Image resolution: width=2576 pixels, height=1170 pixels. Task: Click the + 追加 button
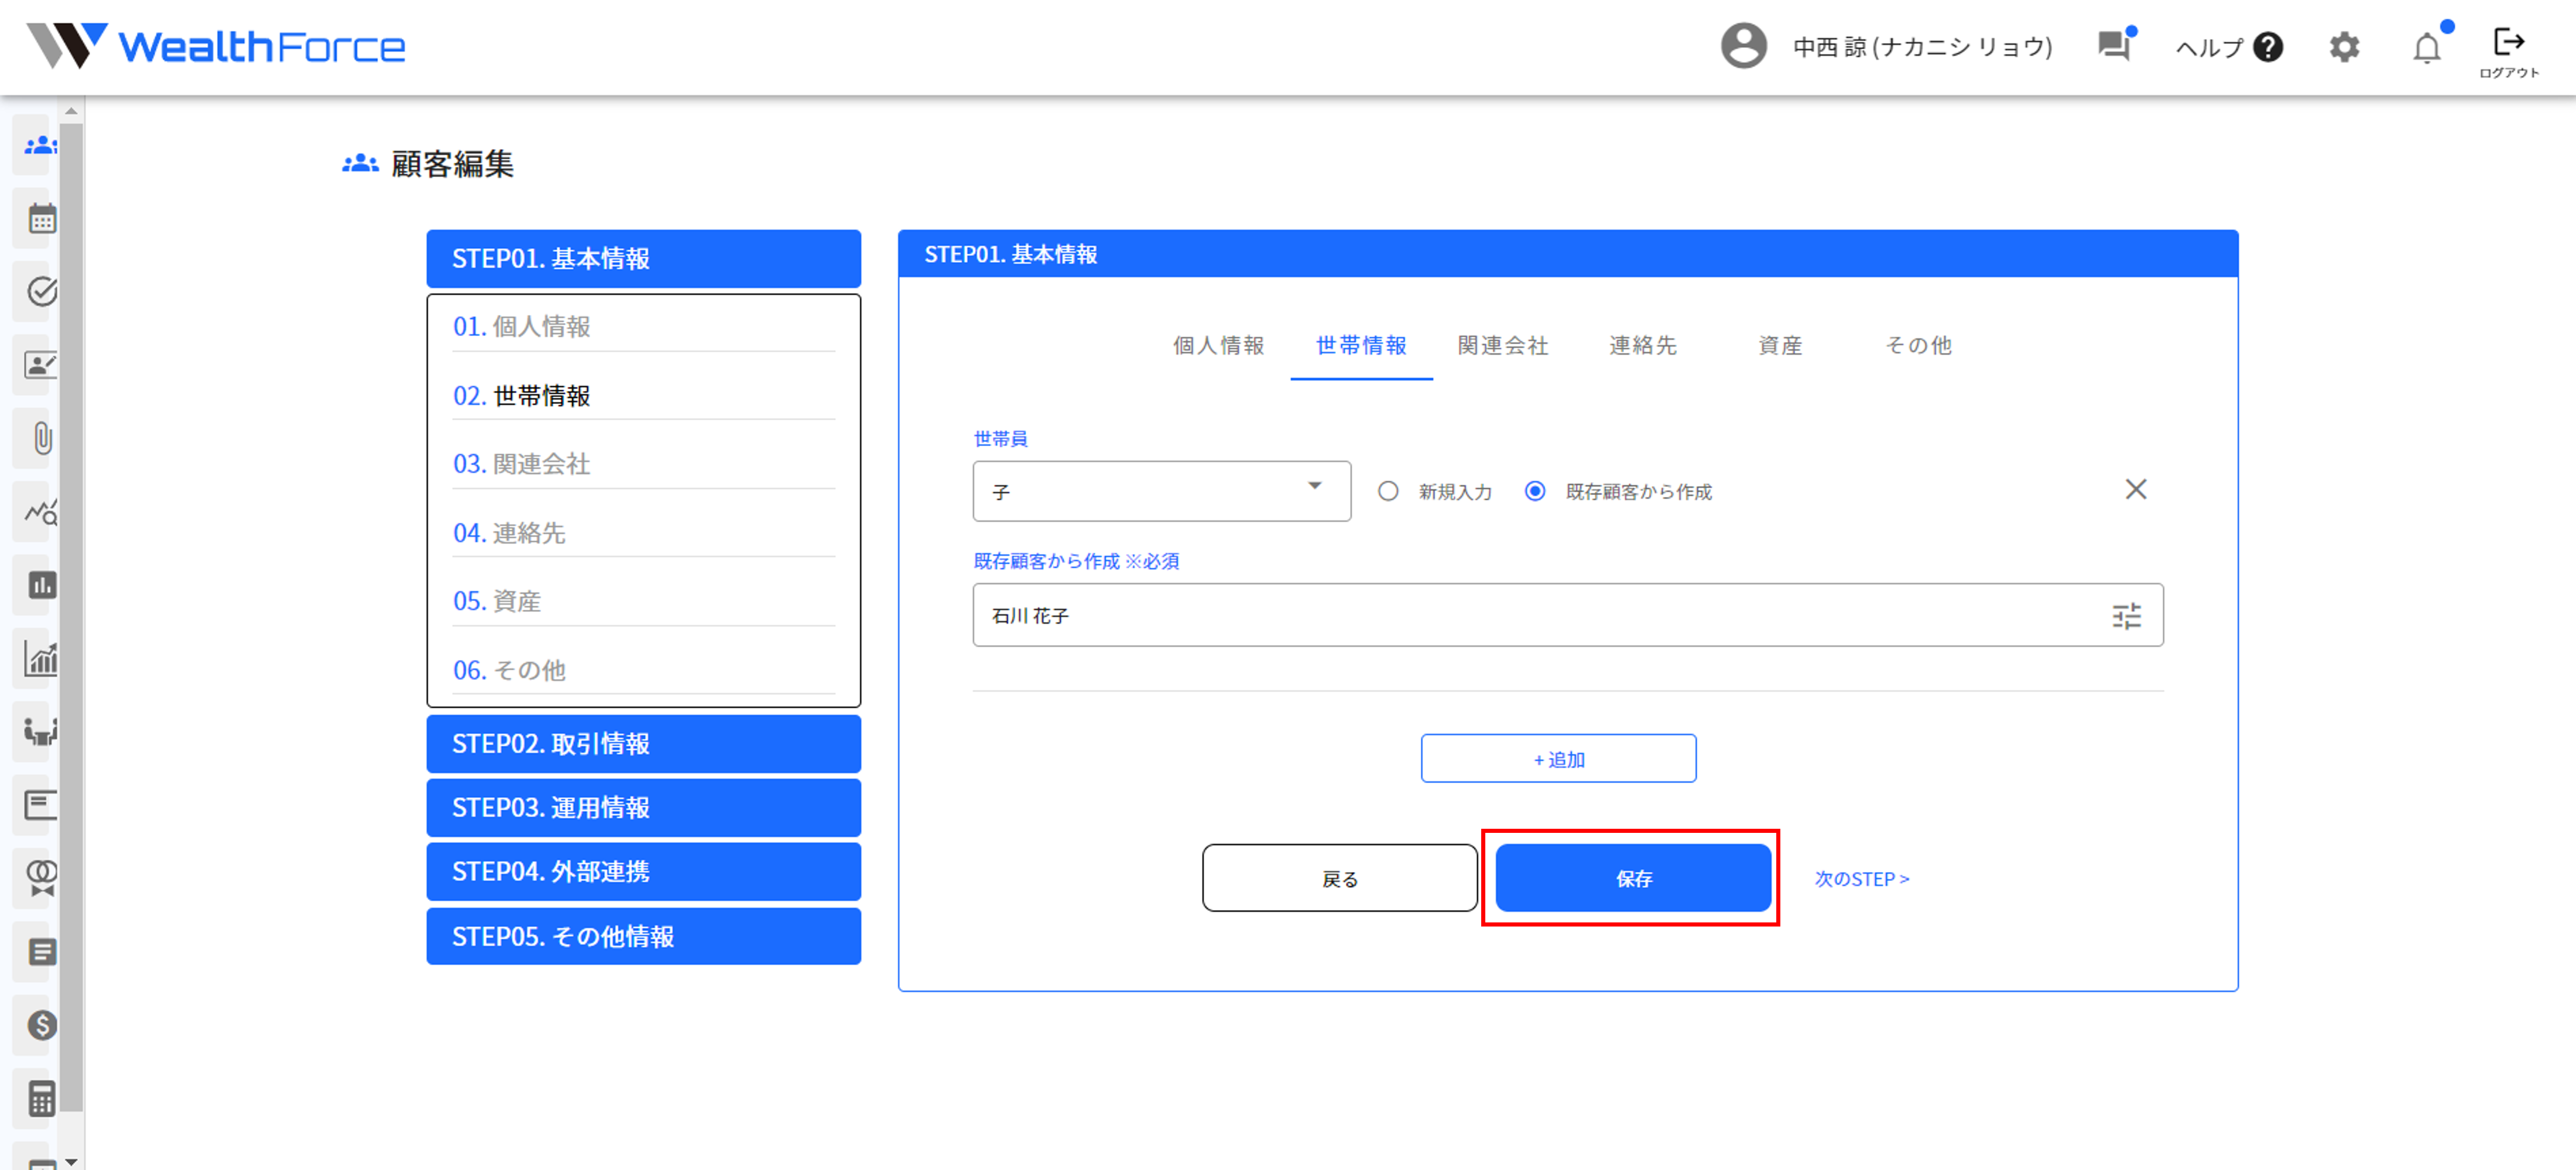tap(1558, 759)
